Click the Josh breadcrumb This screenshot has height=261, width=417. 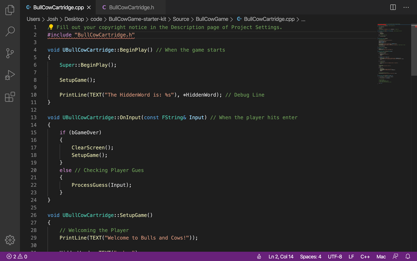point(52,19)
